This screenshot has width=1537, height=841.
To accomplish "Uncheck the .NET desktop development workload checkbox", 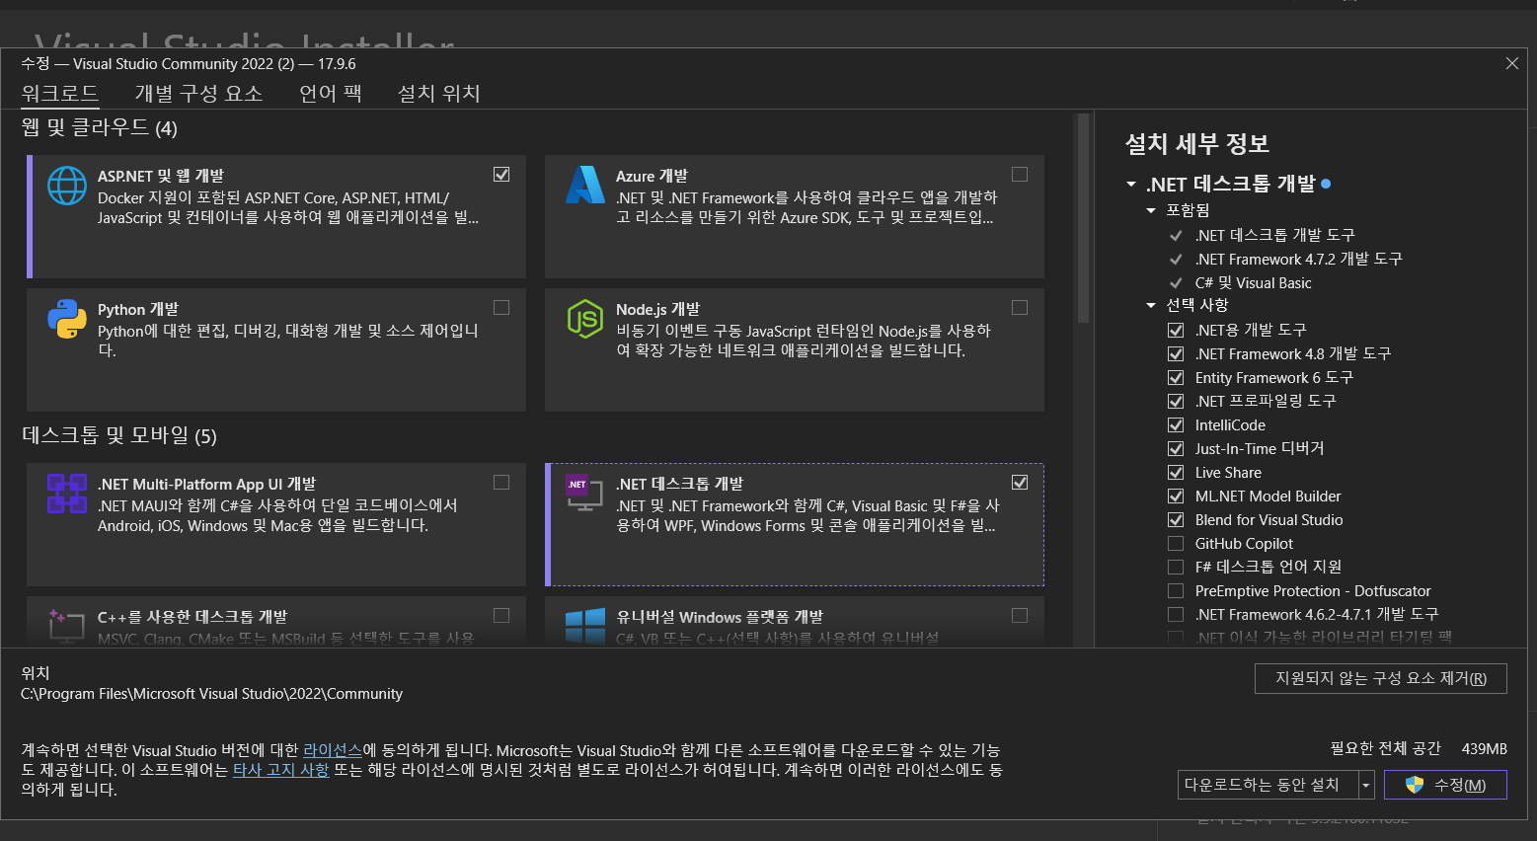I will 1020,483.
